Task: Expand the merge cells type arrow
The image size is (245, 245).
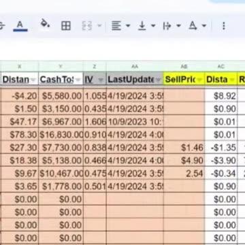Action: (x=99, y=26)
